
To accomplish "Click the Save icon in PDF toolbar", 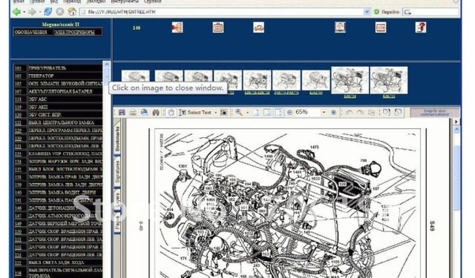I will (x=122, y=113).
